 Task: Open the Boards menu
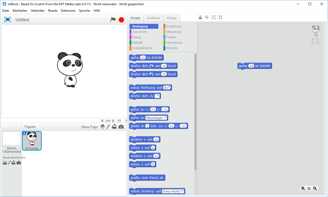(53, 11)
